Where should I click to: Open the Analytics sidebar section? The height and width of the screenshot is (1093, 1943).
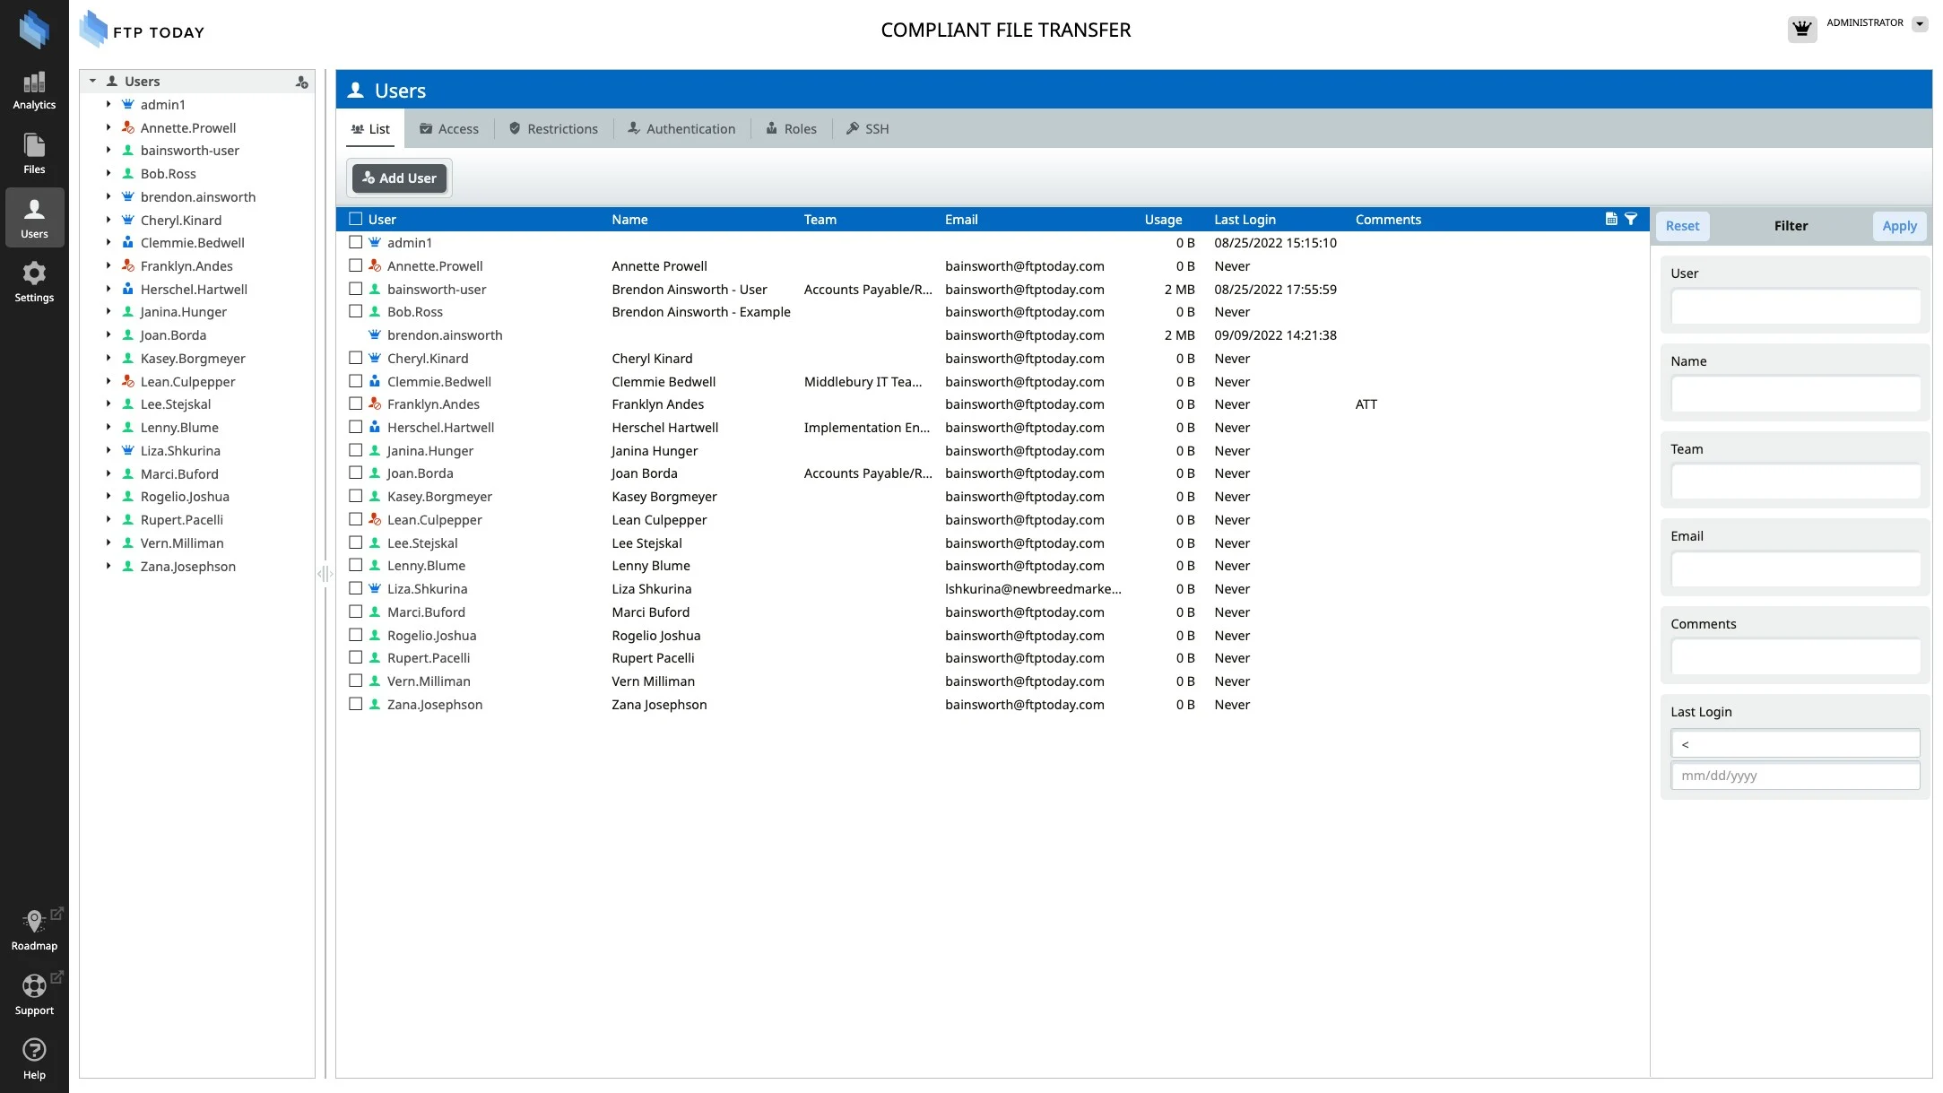point(34,91)
